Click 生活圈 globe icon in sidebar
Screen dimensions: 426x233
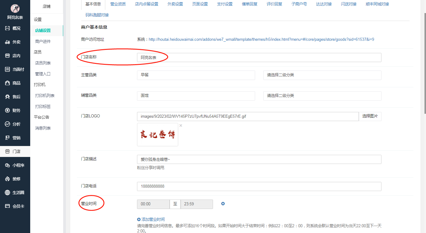click(8, 193)
